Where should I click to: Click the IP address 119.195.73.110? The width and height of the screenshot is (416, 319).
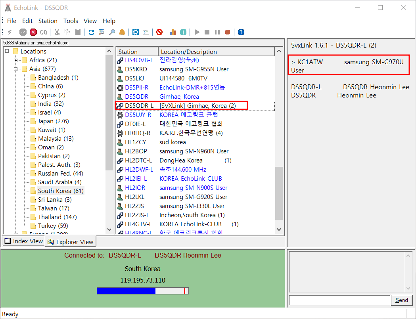pyautogui.click(x=143, y=280)
